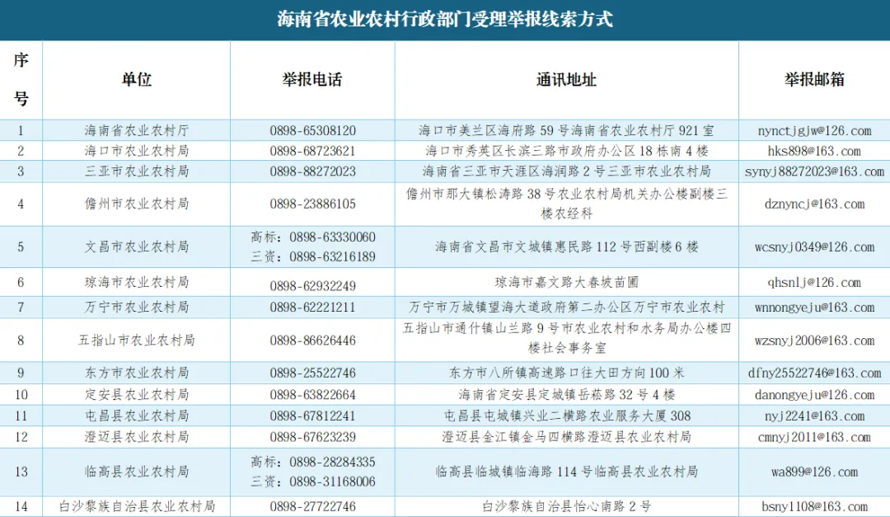Click the 单位 column header

136,79
